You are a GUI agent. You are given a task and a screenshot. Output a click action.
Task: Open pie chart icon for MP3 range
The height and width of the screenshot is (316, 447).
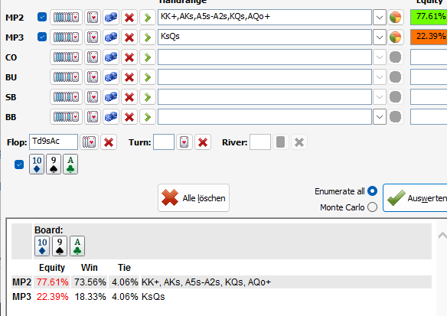coord(396,37)
